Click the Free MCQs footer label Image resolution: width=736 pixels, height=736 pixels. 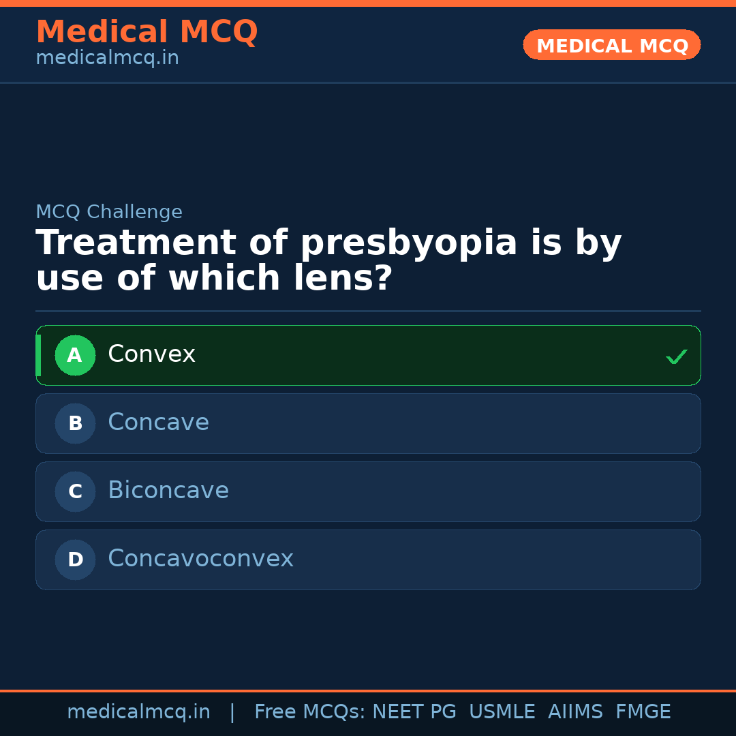(309, 712)
